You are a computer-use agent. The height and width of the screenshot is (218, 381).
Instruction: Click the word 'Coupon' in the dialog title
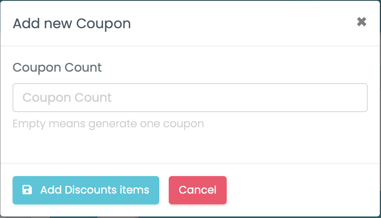tap(103, 24)
